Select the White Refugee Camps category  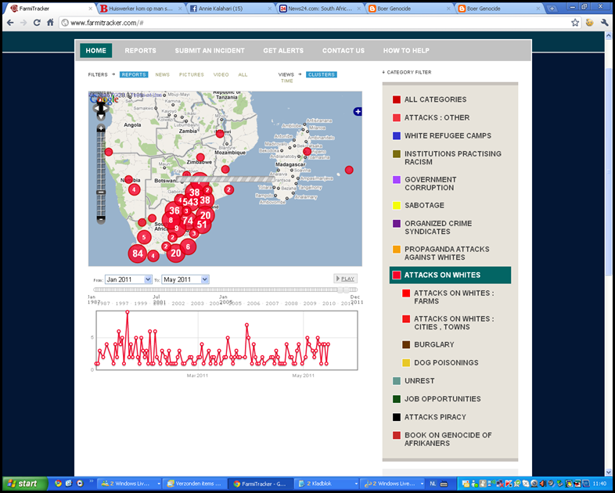[448, 135]
